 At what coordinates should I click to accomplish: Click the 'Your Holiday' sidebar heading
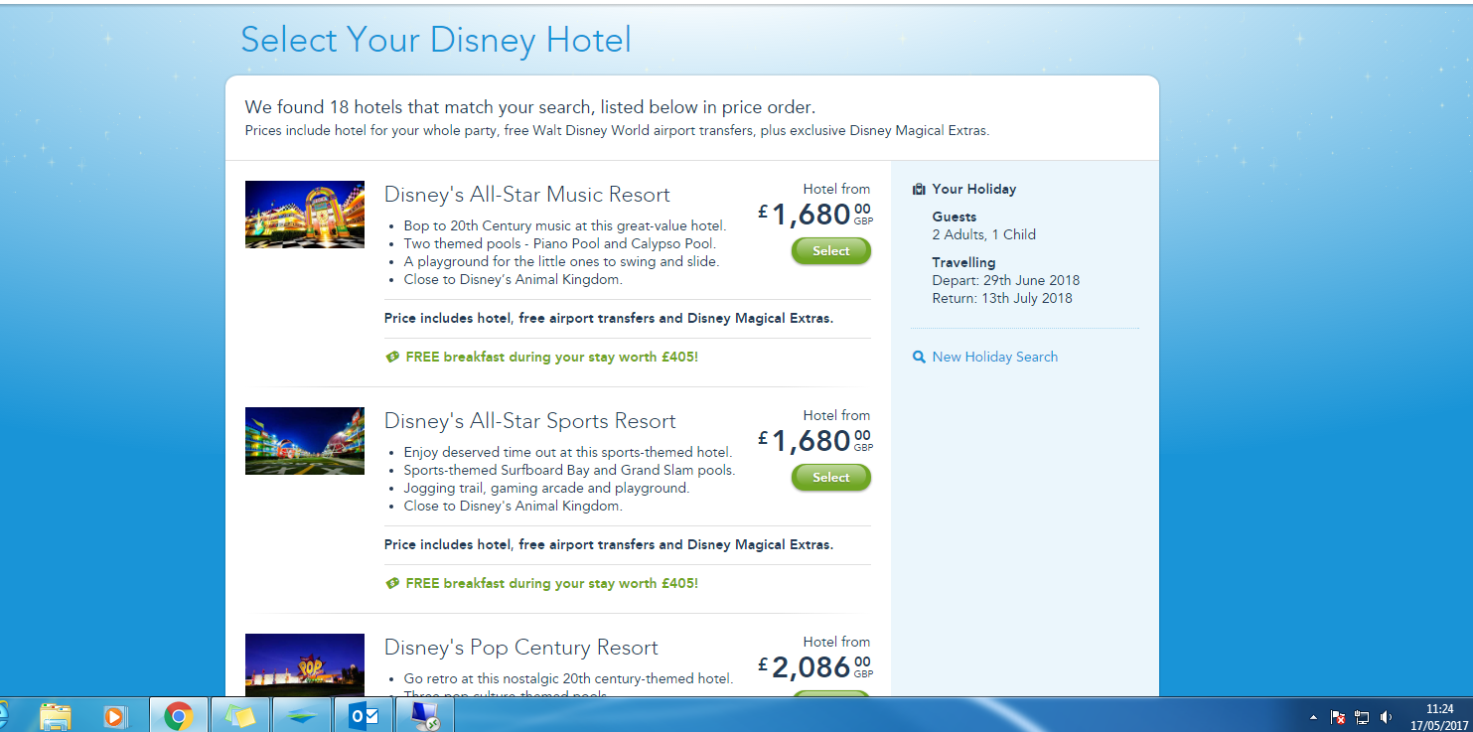click(974, 189)
